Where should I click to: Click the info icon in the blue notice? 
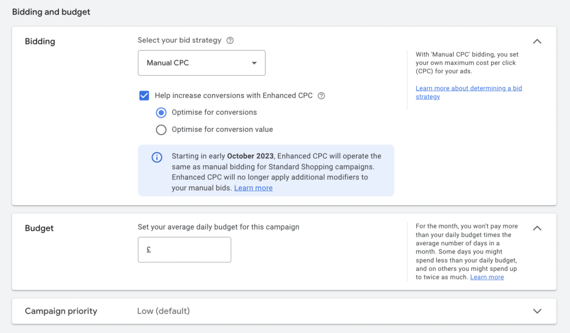point(157,157)
